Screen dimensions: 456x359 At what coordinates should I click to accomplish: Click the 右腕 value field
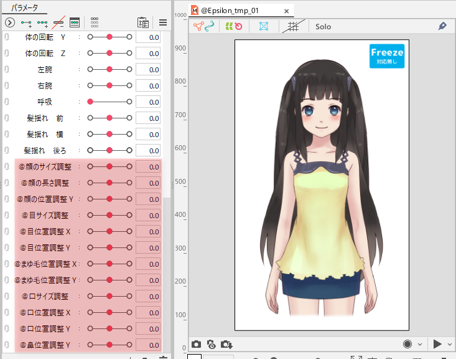click(x=148, y=85)
